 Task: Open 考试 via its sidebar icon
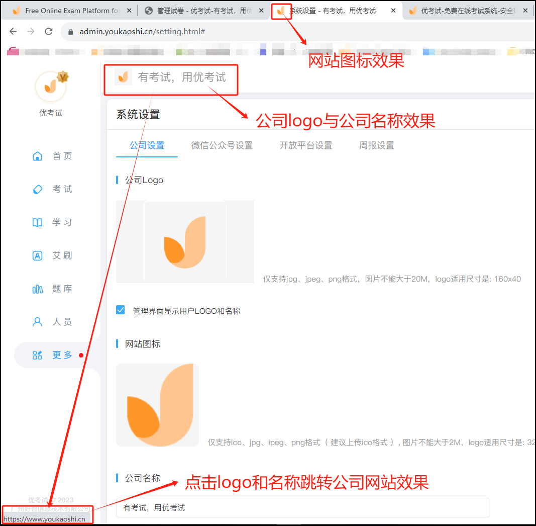pos(37,189)
